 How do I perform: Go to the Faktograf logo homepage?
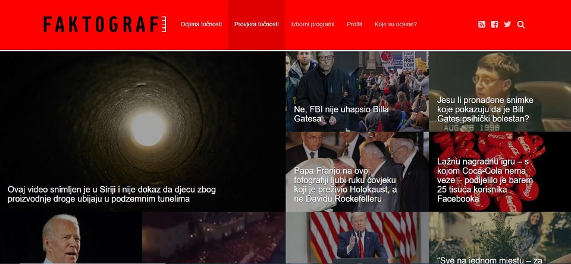(x=105, y=24)
